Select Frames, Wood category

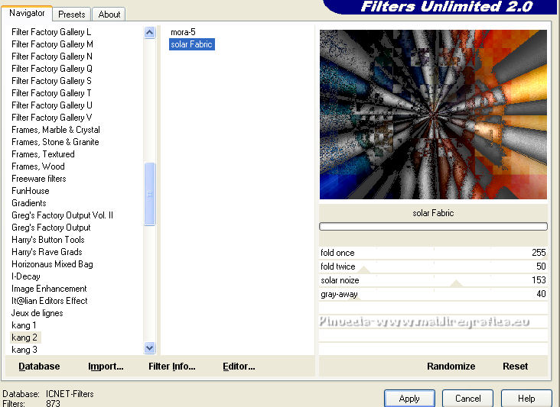coord(38,166)
